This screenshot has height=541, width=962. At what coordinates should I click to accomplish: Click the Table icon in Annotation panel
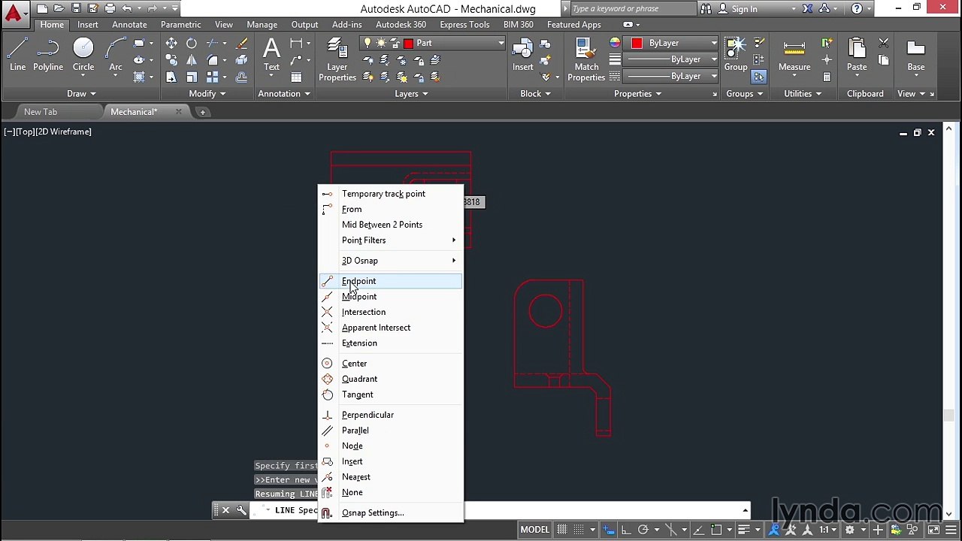click(x=296, y=77)
